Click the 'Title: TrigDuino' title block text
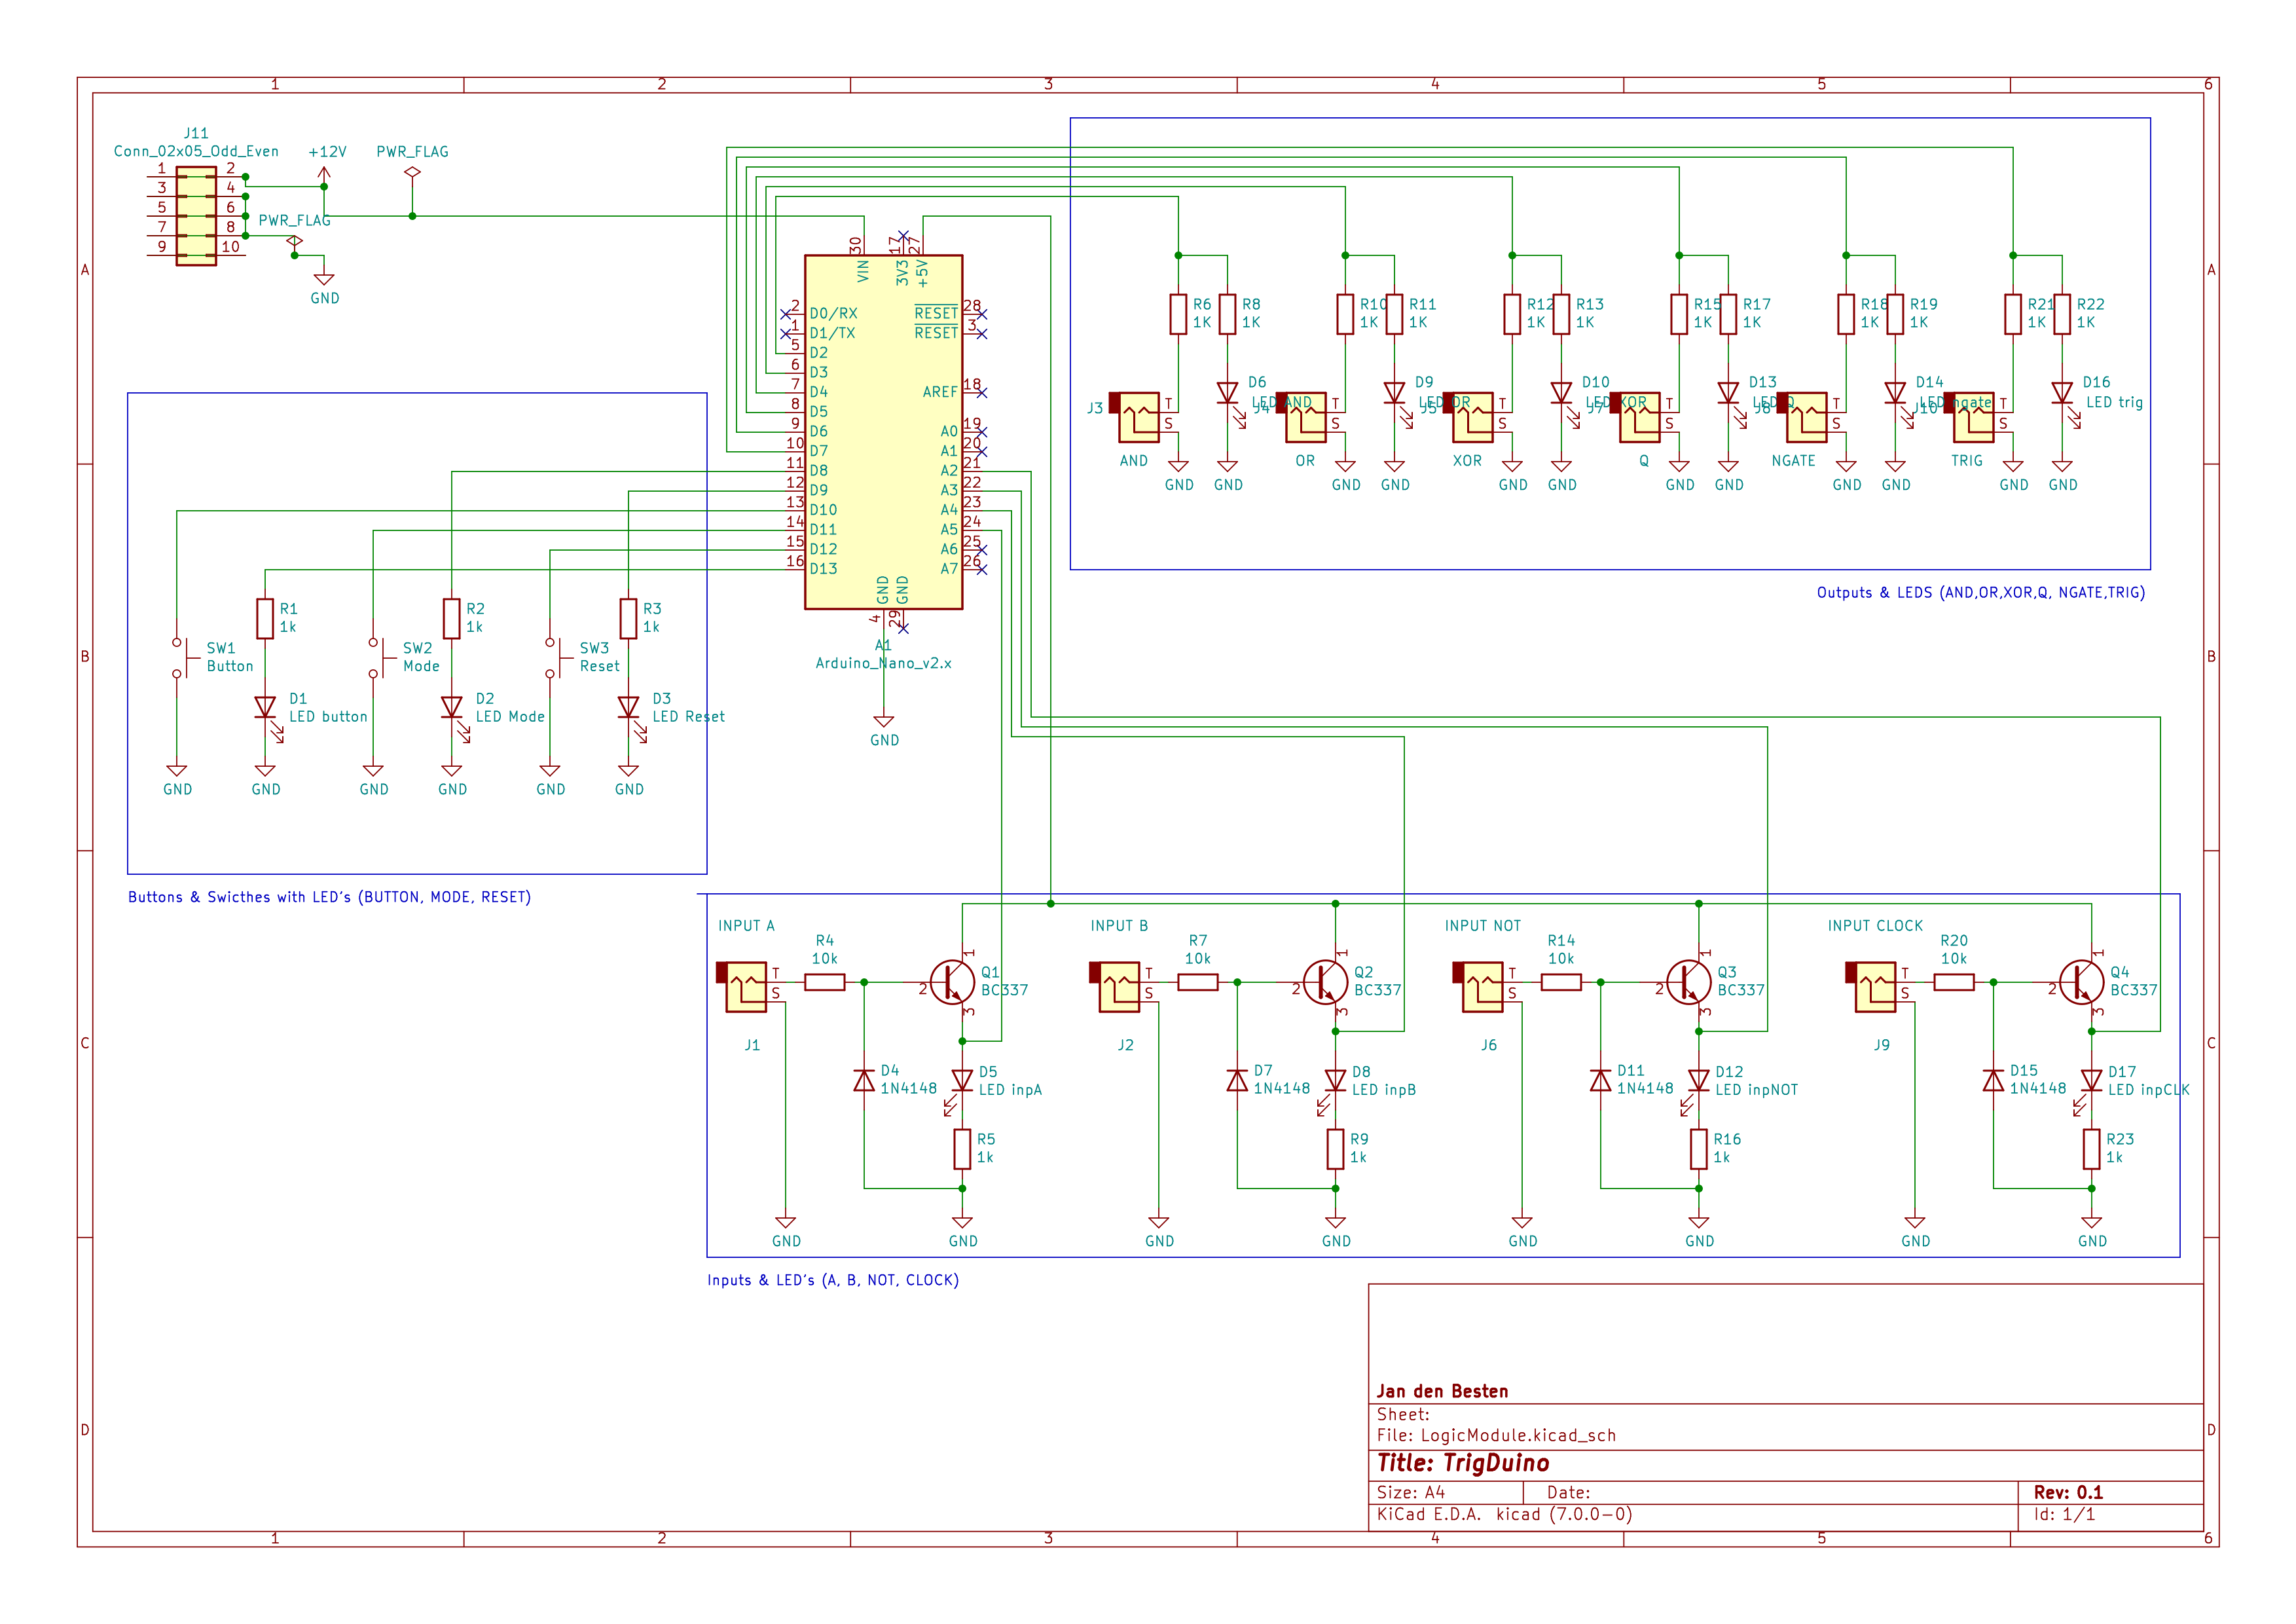Image resolution: width=2296 pixels, height=1624 pixels. (1463, 1463)
